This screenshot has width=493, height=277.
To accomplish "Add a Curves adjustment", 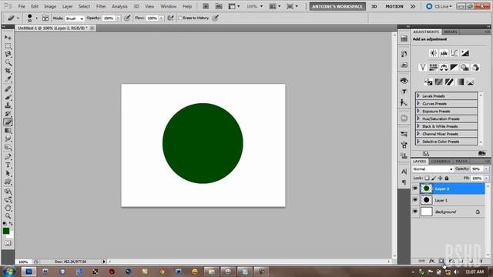I will tap(454, 53).
